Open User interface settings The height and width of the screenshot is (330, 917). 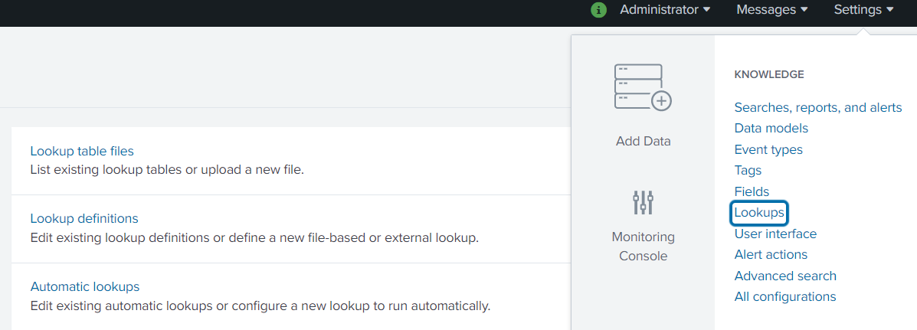click(x=775, y=234)
